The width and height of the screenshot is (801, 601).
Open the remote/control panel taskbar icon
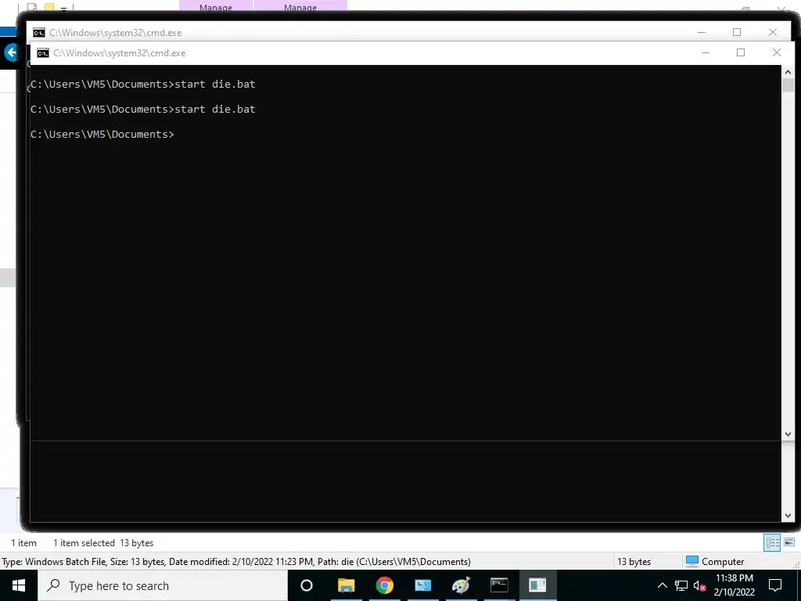423,585
